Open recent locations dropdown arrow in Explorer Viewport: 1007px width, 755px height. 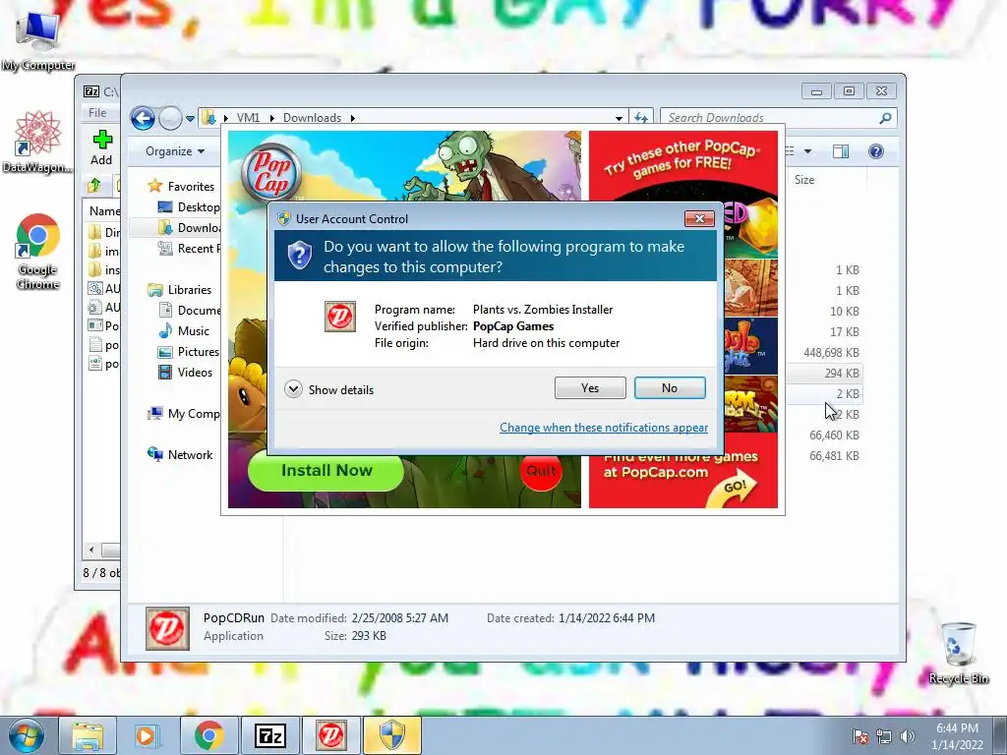pos(190,119)
